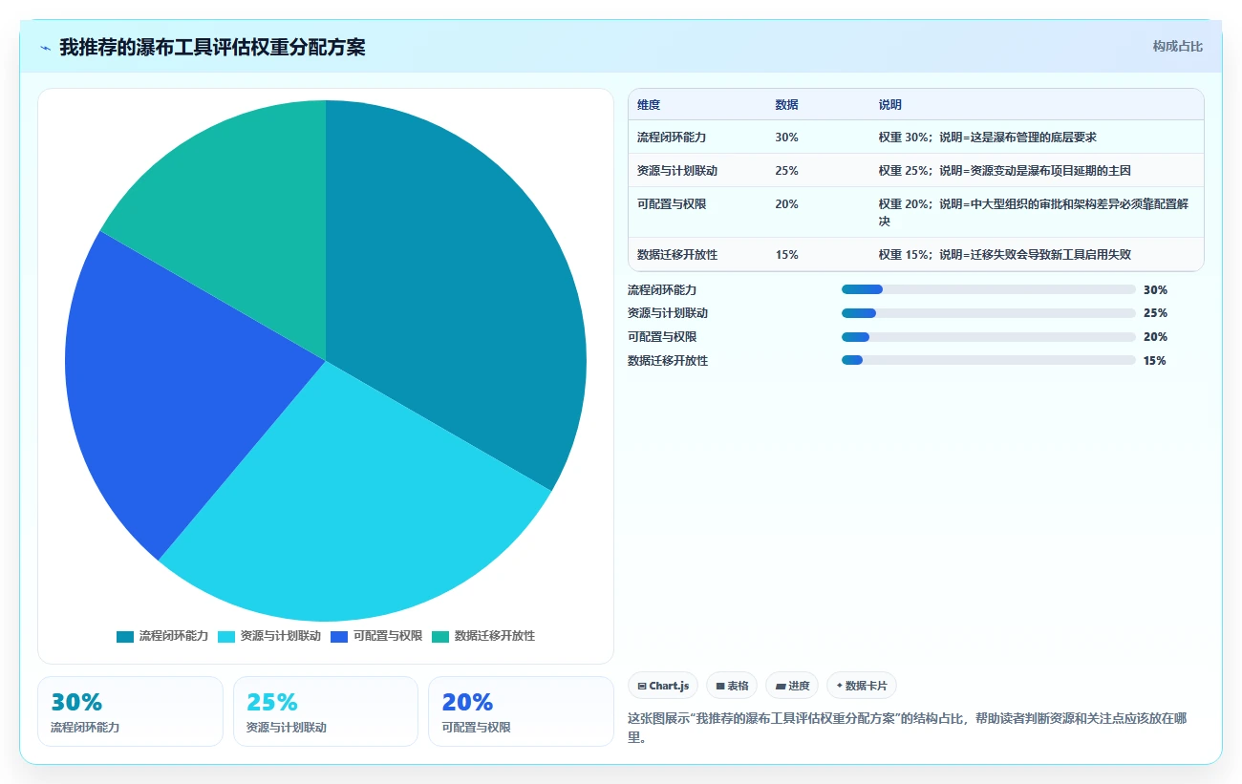Click the 20% value in table

point(786,204)
